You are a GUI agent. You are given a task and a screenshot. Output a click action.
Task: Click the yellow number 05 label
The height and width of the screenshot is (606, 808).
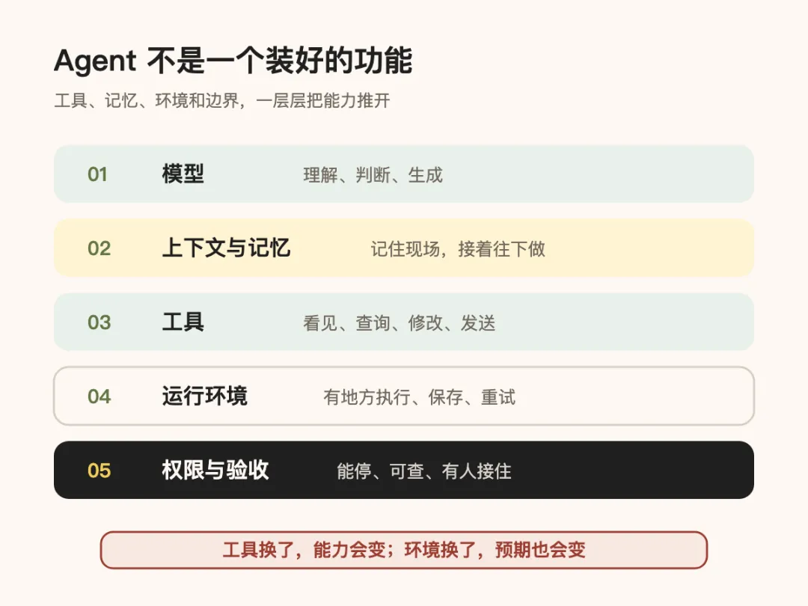click(x=99, y=471)
